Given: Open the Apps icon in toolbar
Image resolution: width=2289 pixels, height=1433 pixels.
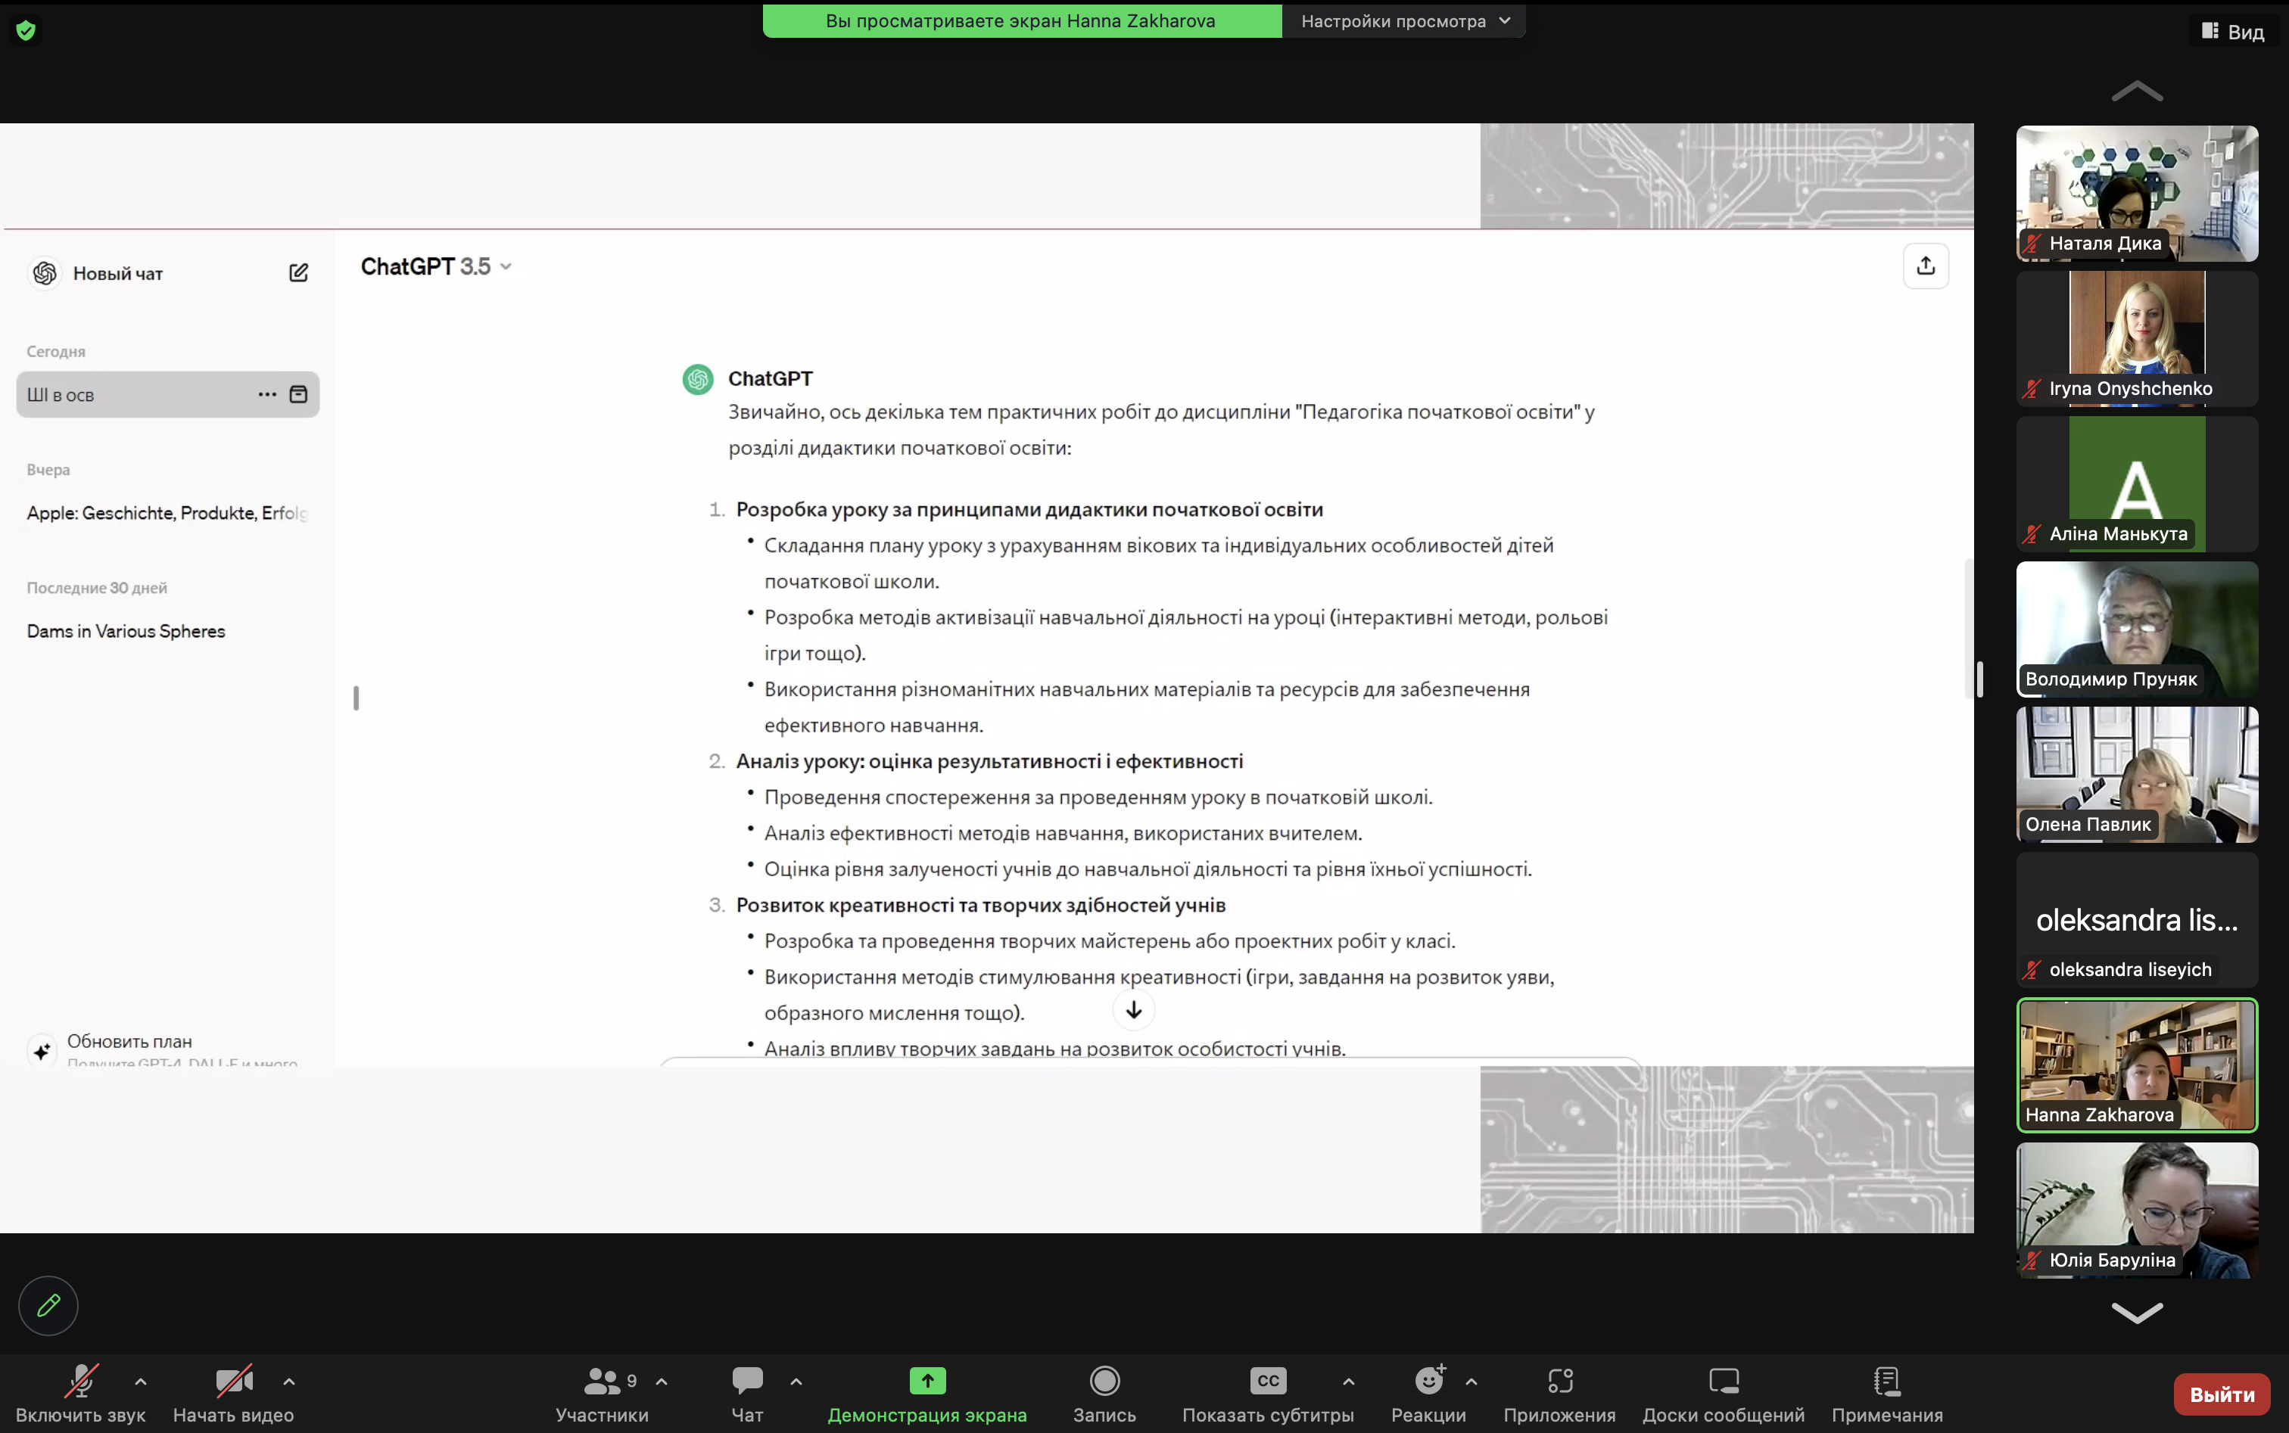Looking at the screenshot, I should click(1559, 1381).
